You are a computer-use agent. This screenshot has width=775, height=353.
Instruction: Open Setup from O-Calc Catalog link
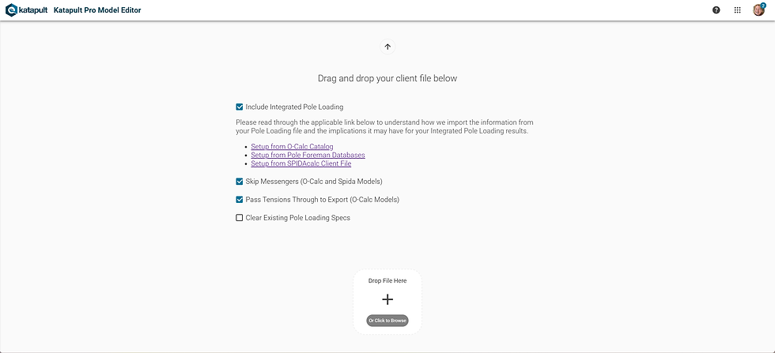click(292, 147)
